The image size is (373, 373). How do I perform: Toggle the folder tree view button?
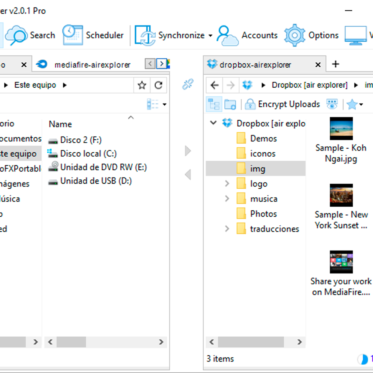click(214, 104)
